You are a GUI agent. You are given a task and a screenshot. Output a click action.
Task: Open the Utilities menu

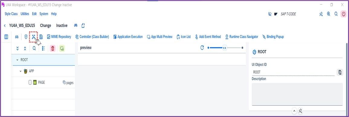[25, 14]
